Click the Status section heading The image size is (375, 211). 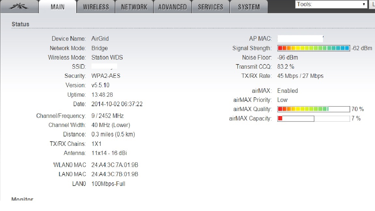(x=20, y=24)
